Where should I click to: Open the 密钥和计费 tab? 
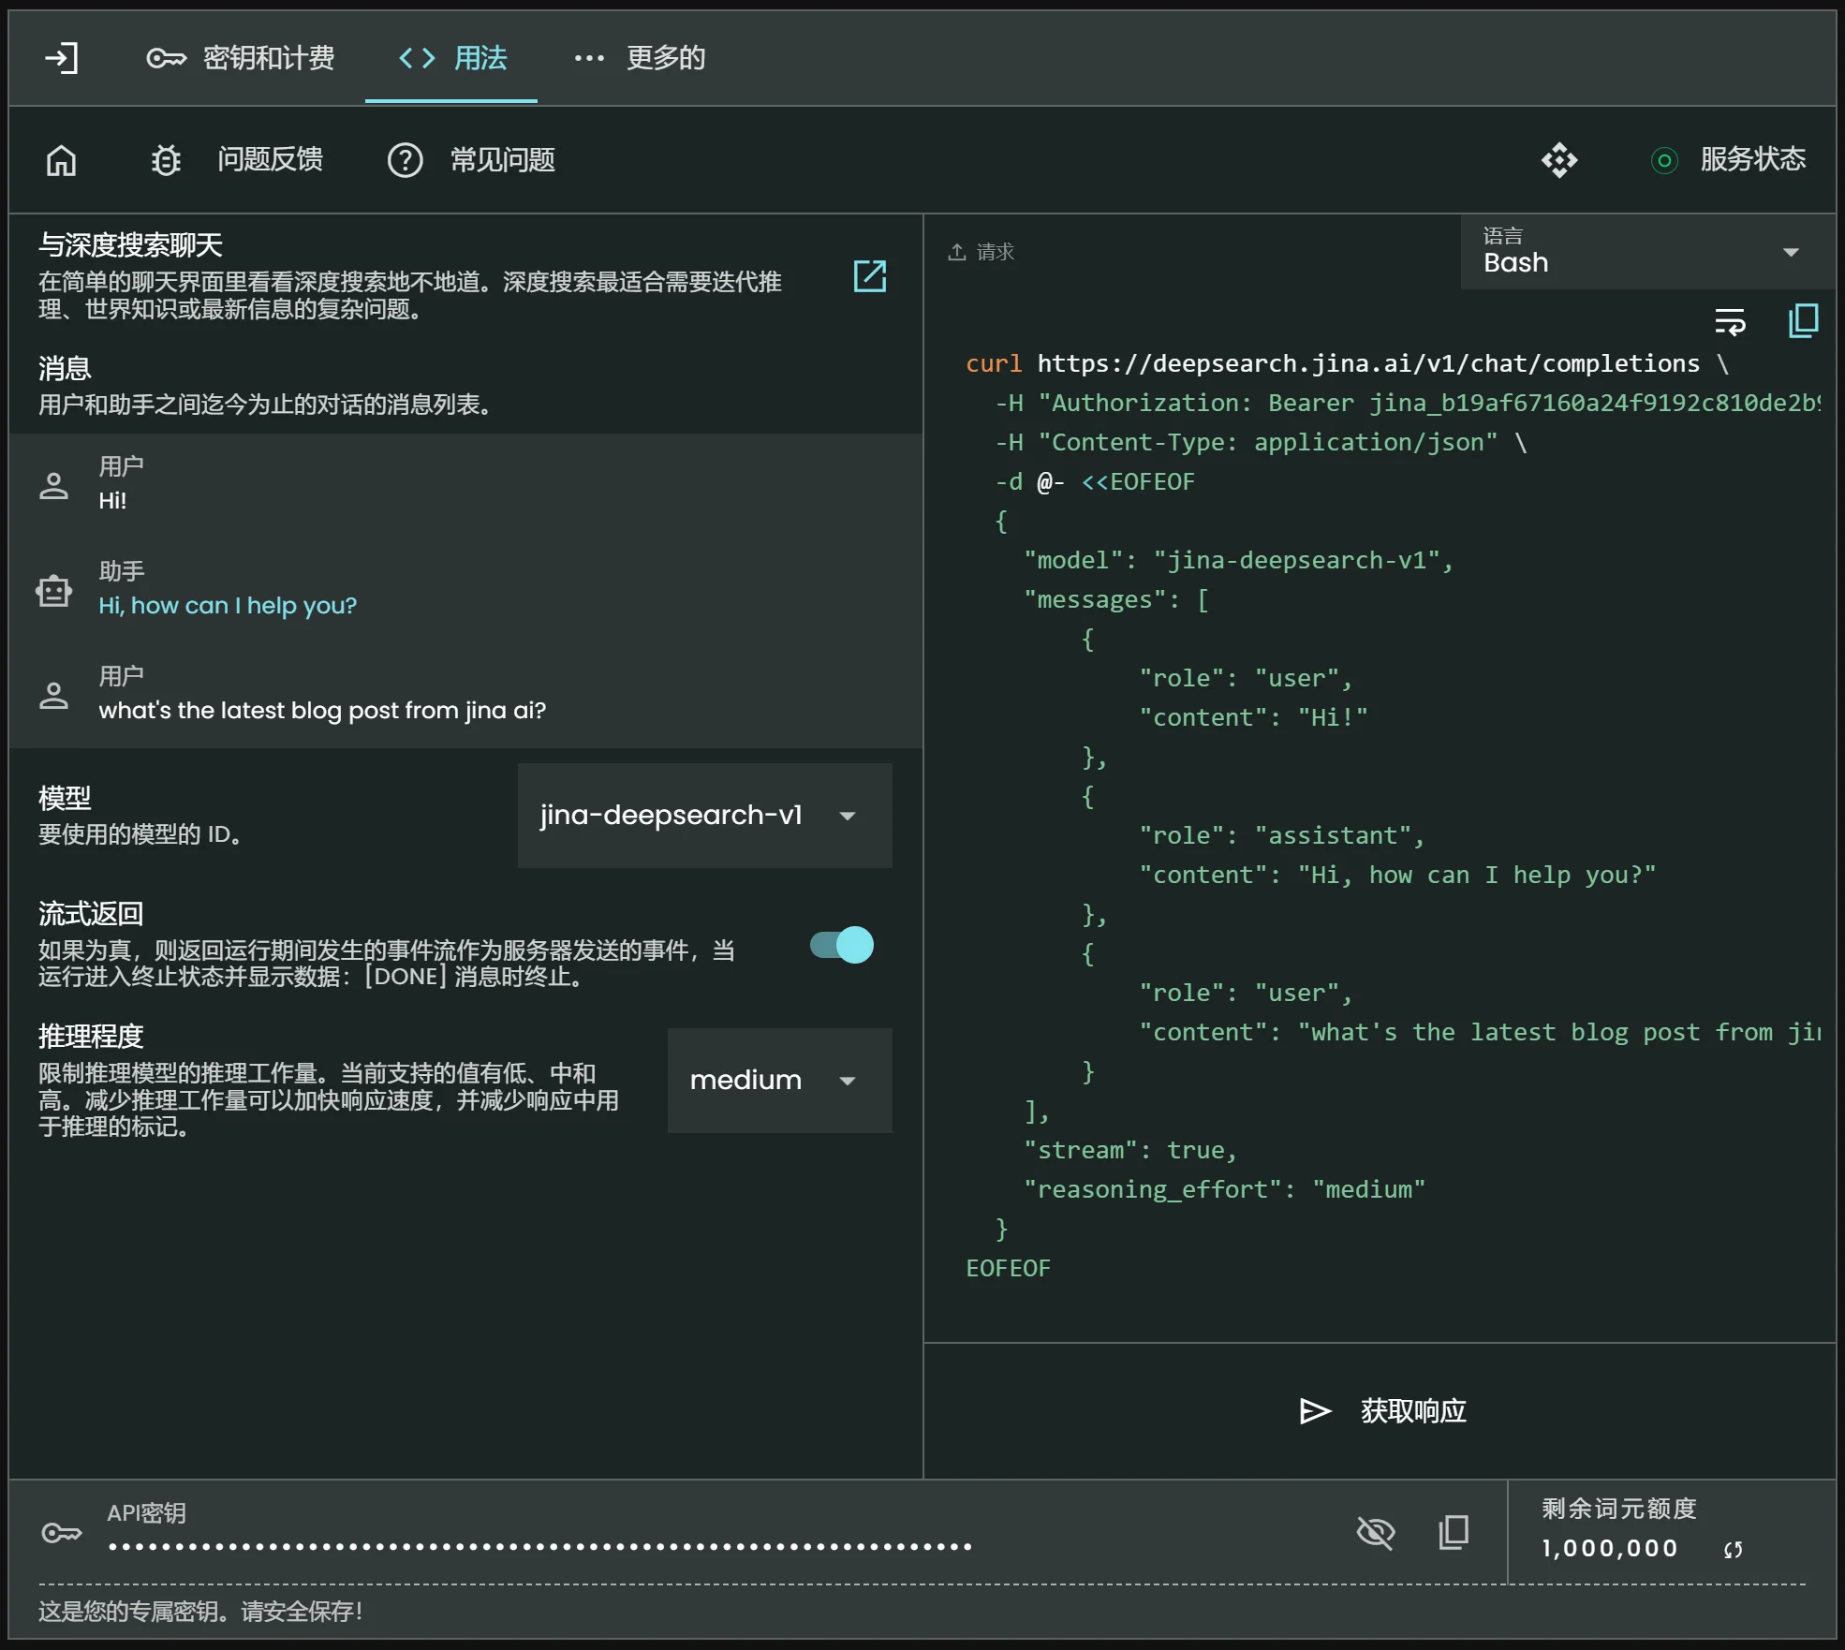240,58
